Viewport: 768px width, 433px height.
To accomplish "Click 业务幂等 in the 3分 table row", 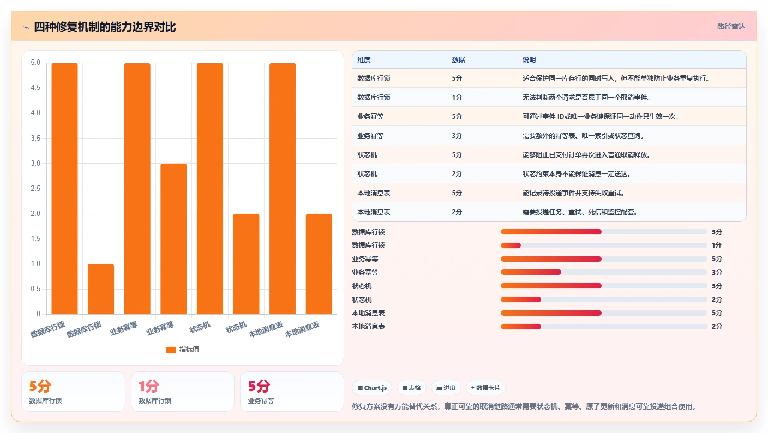I will click(x=370, y=136).
